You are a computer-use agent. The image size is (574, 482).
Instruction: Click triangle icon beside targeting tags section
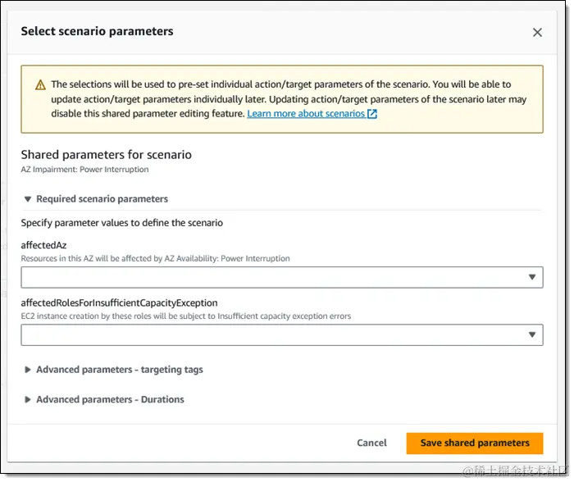(28, 370)
